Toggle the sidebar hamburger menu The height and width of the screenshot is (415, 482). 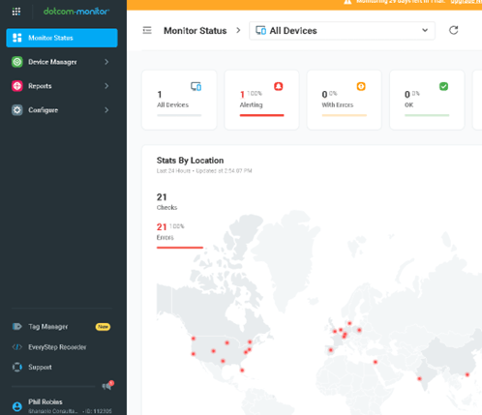tap(147, 30)
